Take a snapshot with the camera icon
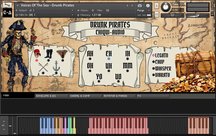Image resolution: width=216 pixels, height=136 pixels. coord(140,6)
